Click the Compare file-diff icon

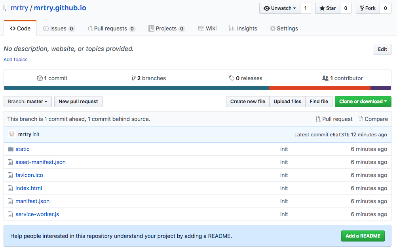(x=360, y=119)
